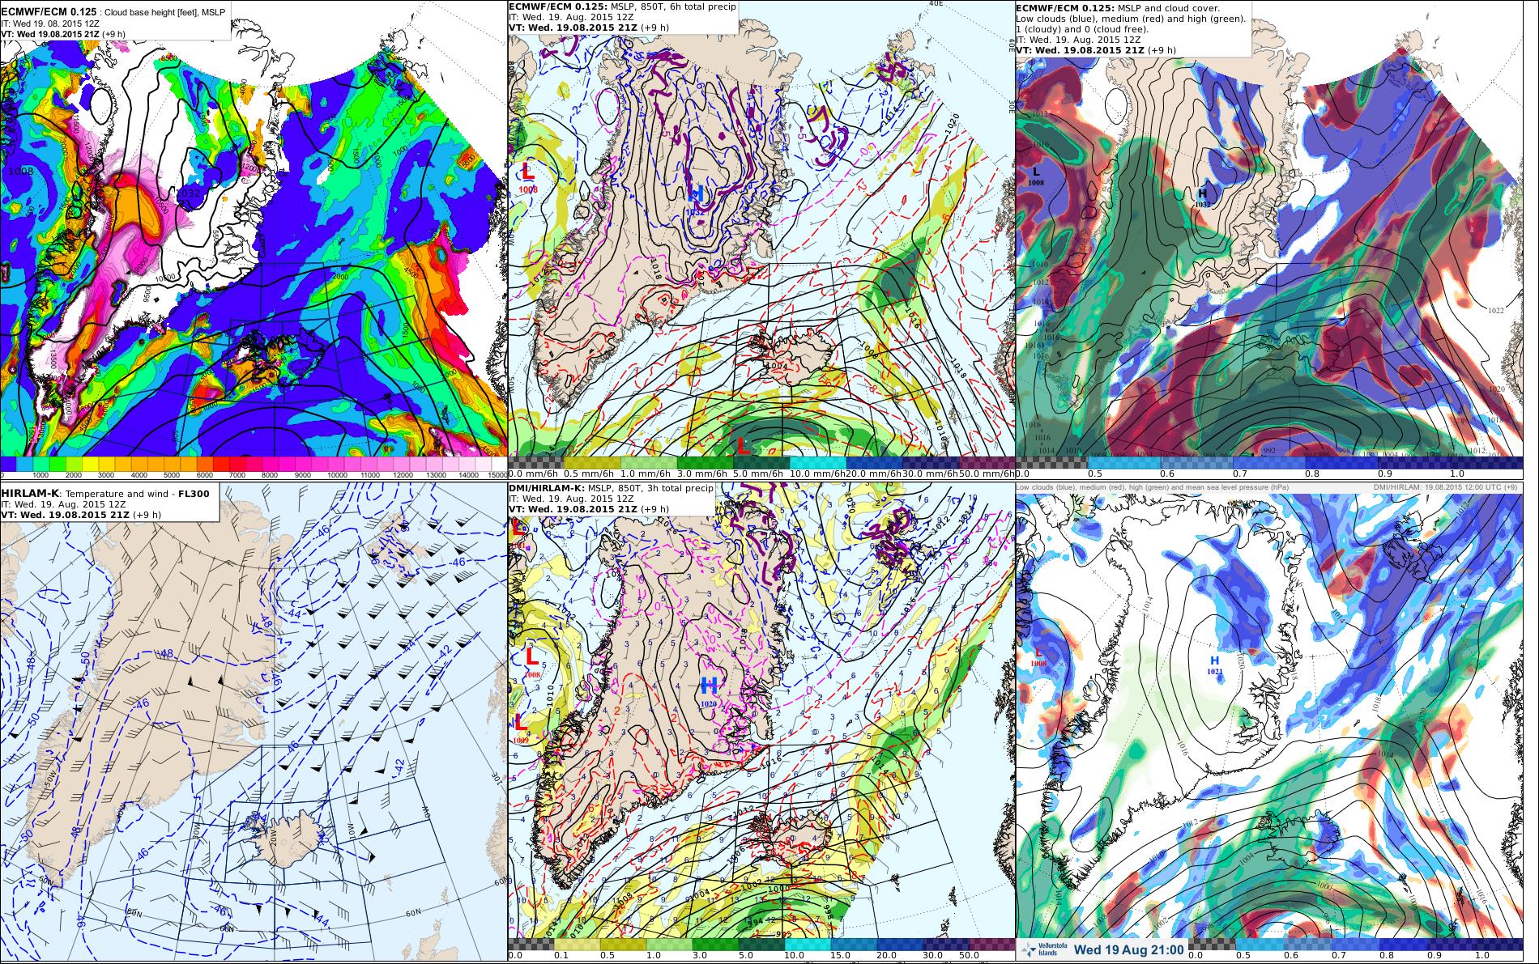Click the cyan swatch labeled '10.0 mm/6h'
Image resolution: width=1539 pixels, height=964 pixels.
coord(818,461)
